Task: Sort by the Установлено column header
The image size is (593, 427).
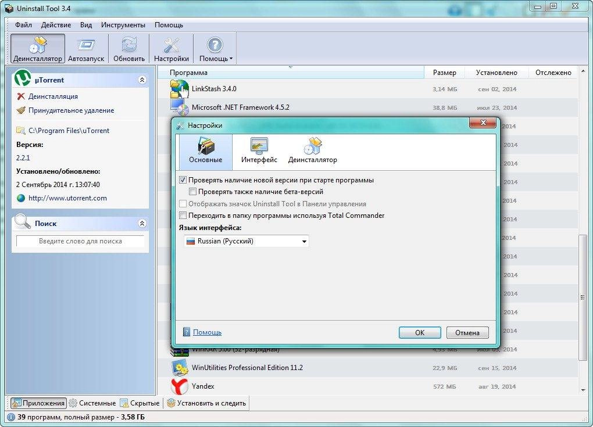Action: (x=496, y=73)
